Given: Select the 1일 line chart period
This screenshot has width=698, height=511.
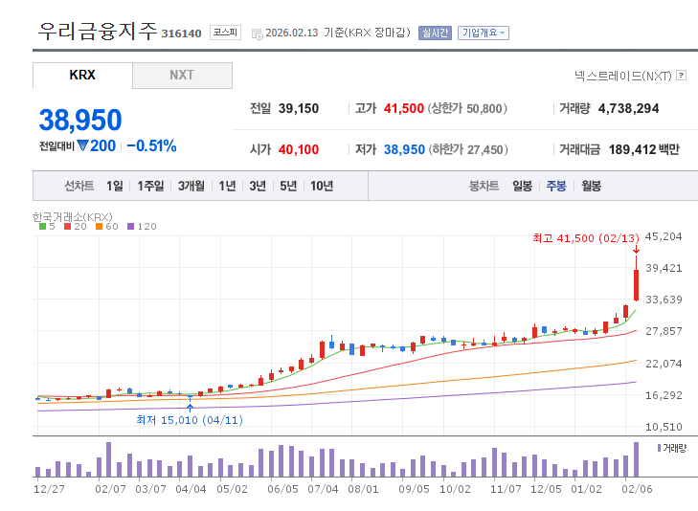Looking at the screenshot, I should (114, 186).
